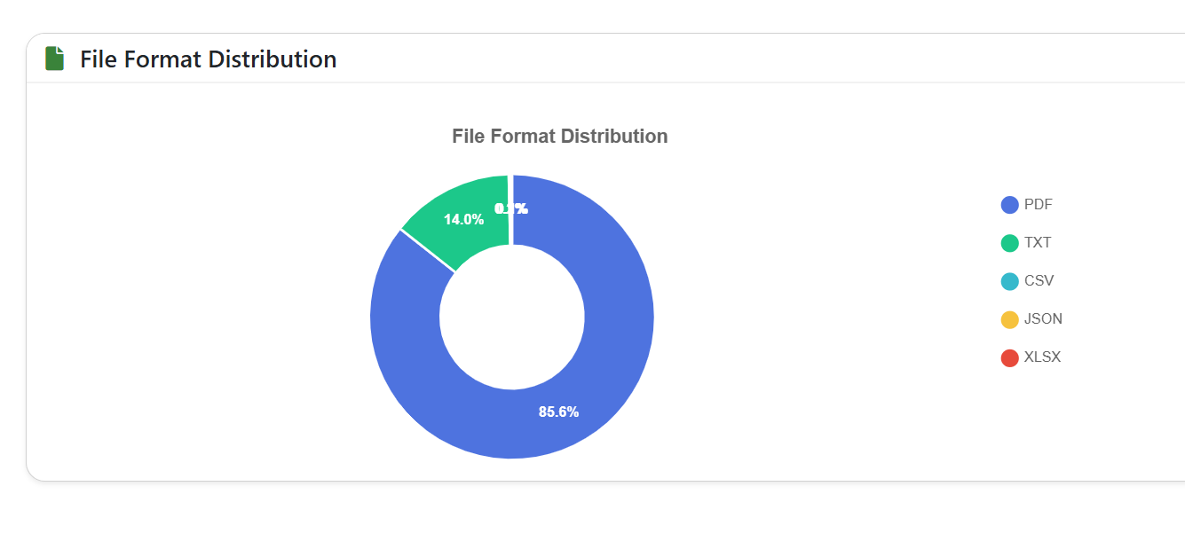Click the white center hole of the donut
The height and width of the screenshot is (557, 1185).
[512, 317]
